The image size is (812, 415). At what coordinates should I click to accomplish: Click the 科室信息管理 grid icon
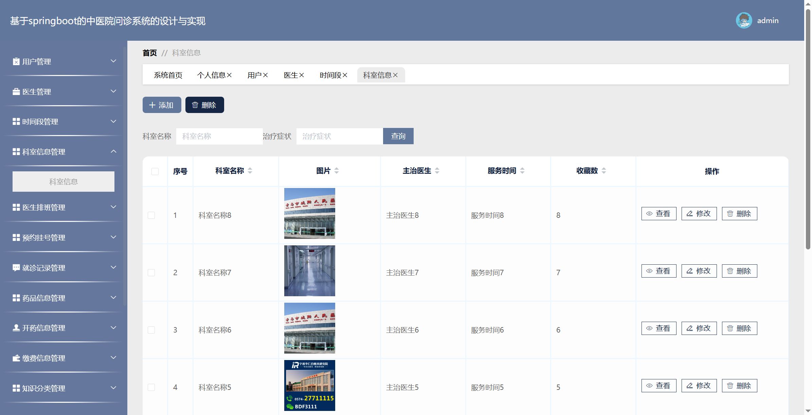16,152
